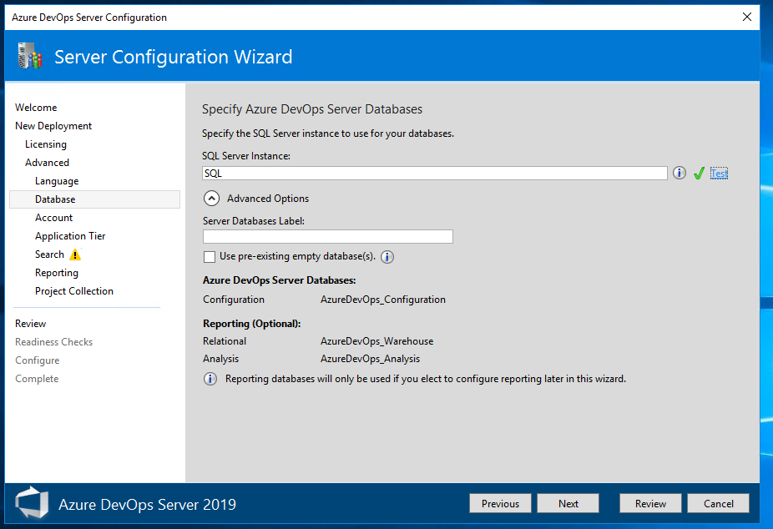Click the AzureDevOps_Configuration database name
Screen dimensions: 773x529
[383, 300]
